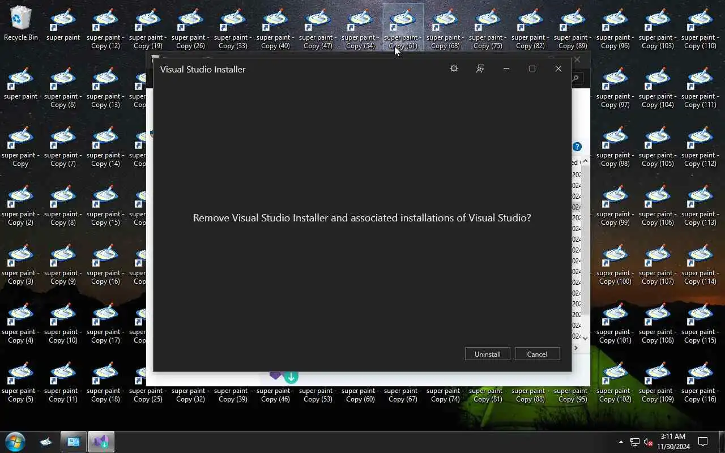
Task: Select 'super paint - Copy (67)' shortcut
Action: [x=403, y=395]
